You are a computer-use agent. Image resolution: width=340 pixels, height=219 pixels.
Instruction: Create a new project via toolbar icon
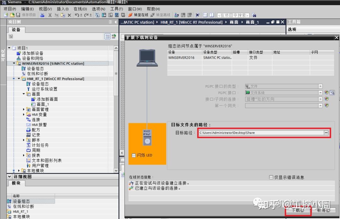(x=6, y=15)
